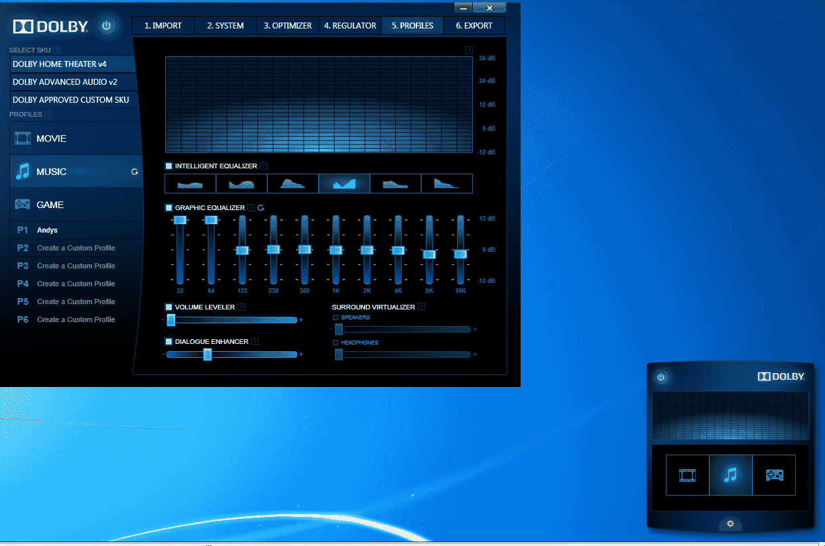
Task: Switch to 2. SYSTEM tab
Action: click(225, 26)
